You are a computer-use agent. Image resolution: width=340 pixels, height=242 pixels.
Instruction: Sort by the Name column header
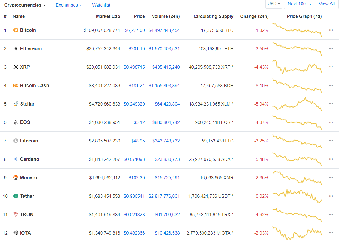click(x=19, y=16)
